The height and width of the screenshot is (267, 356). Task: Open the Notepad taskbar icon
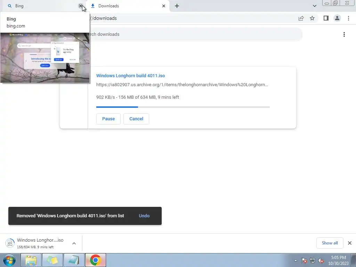[x=74, y=260]
